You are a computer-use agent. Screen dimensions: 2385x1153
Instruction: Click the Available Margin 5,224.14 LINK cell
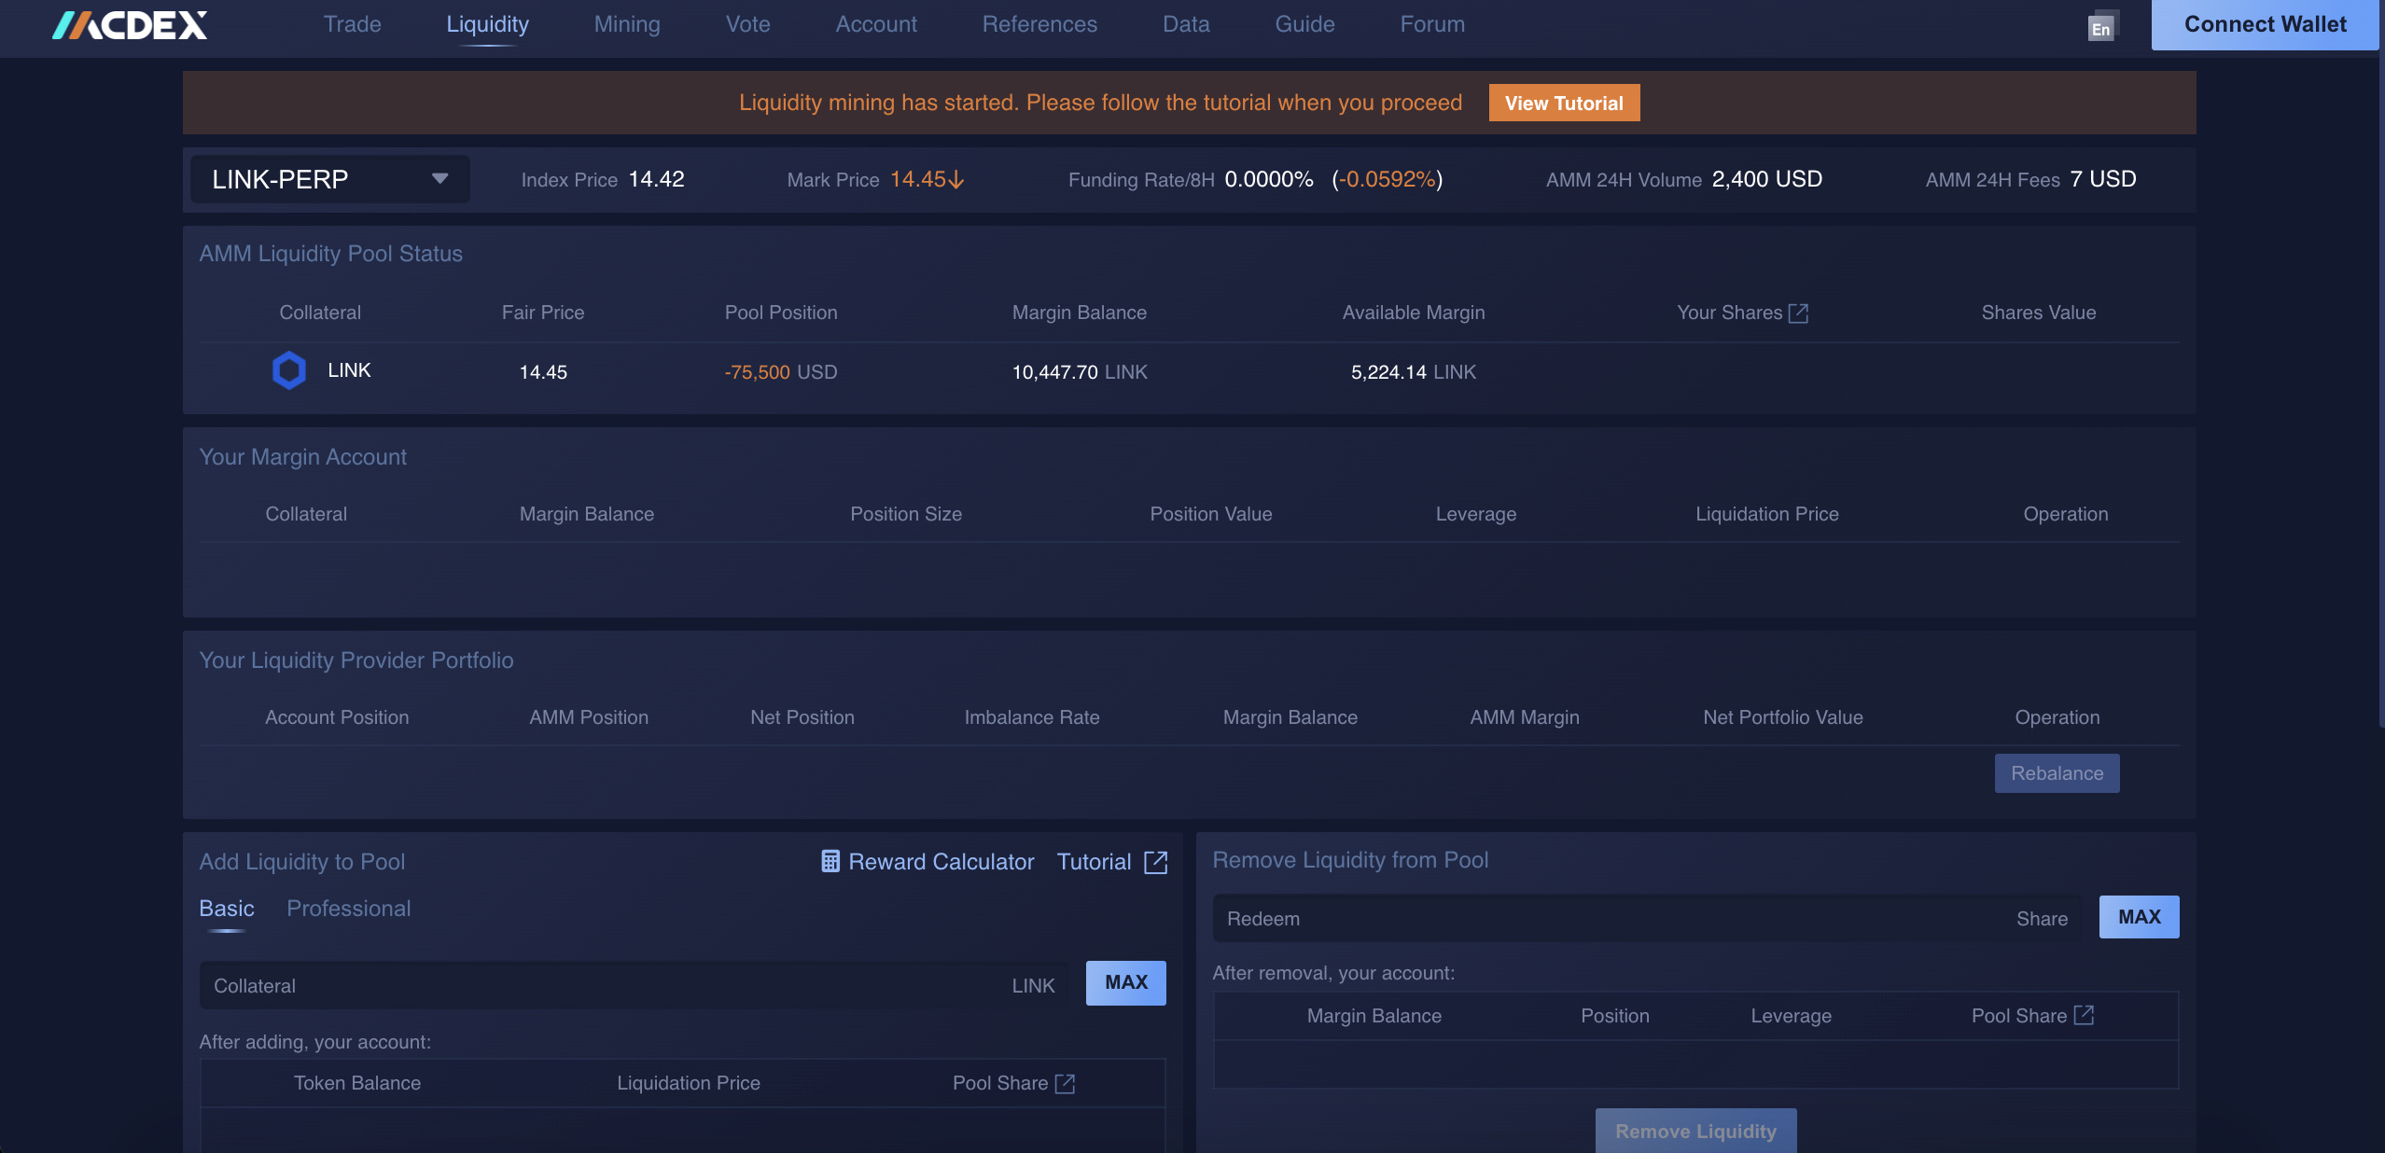click(x=1414, y=372)
